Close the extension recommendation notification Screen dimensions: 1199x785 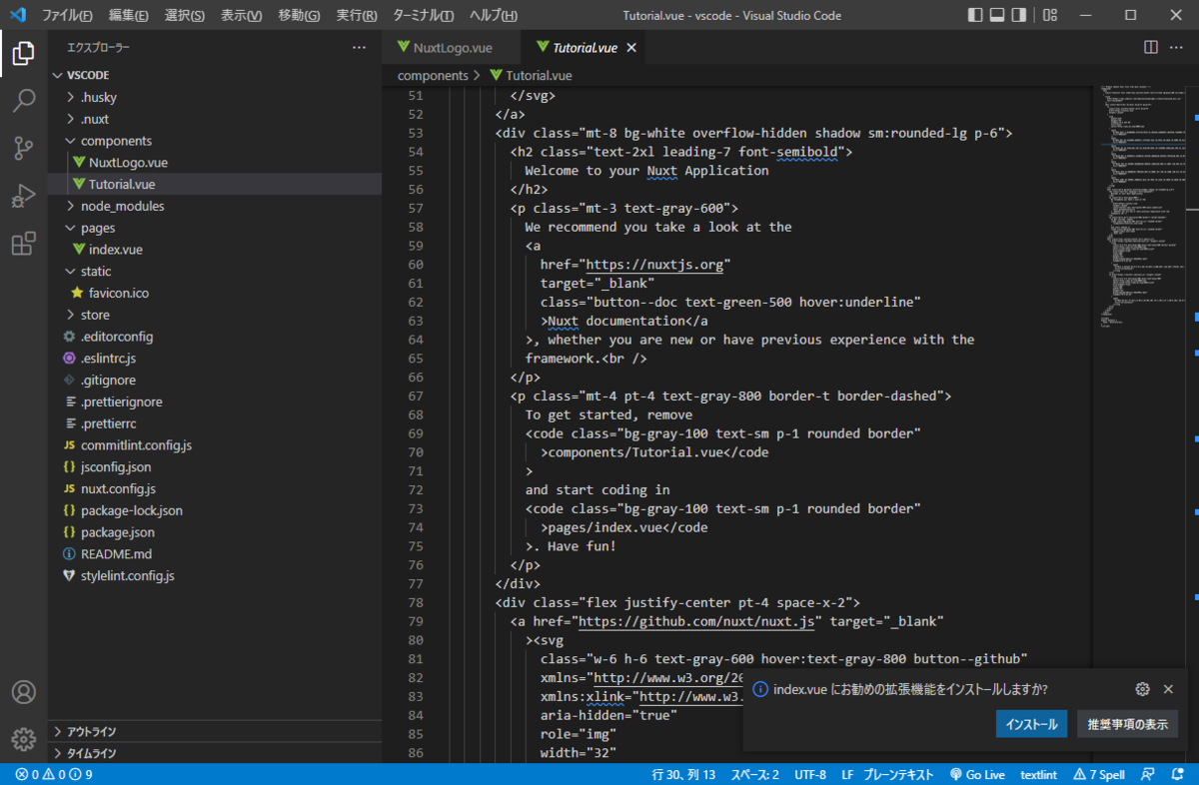pyautogui.click(x=1168, y=689)
